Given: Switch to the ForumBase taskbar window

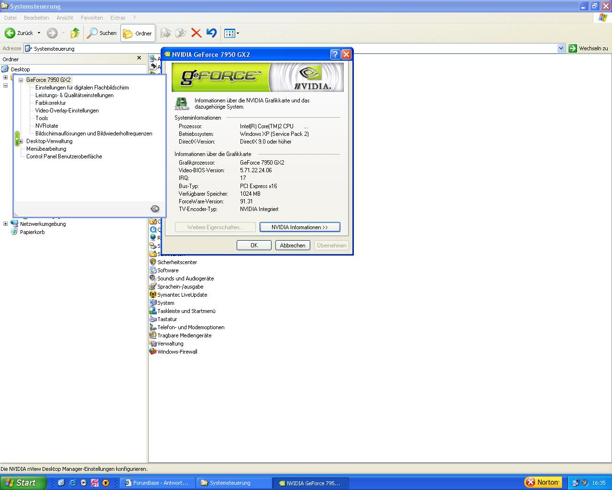Looking at the screenshot, I should [x=158, y=483].
